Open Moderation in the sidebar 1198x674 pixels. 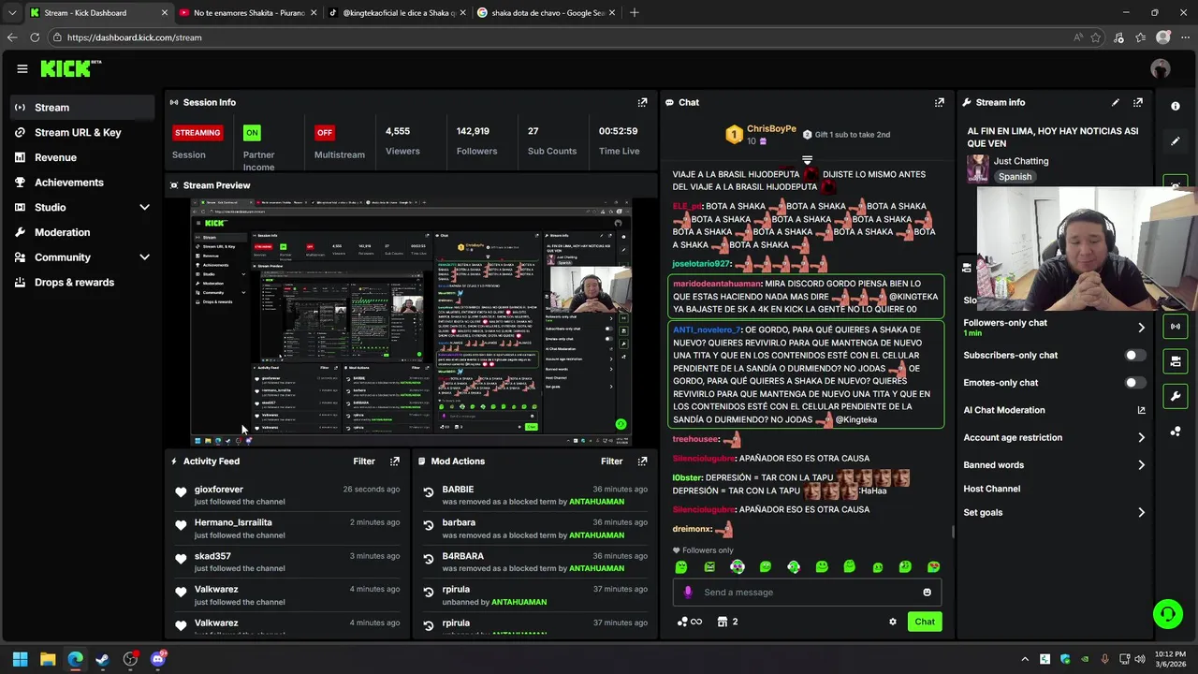click(82, 232)
